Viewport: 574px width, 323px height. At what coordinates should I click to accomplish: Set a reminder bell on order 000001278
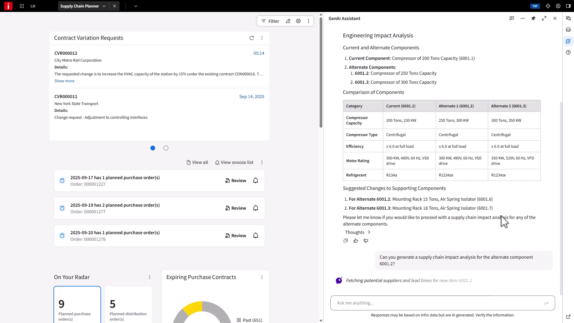255,235
